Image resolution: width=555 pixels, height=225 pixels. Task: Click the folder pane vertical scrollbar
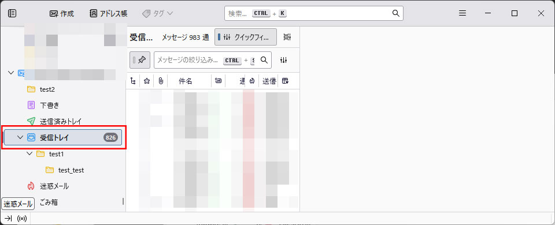tap(123, 201)
